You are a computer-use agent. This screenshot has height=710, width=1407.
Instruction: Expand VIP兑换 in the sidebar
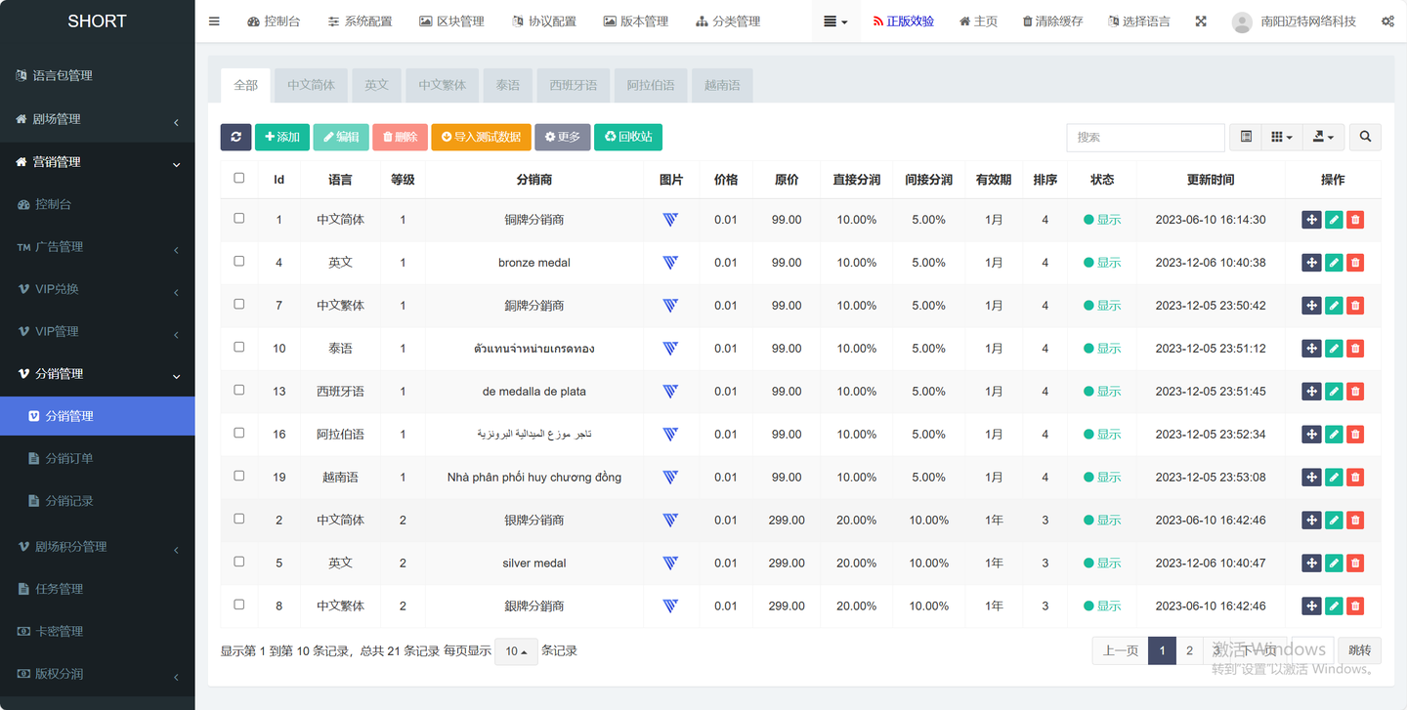[x=98, y=289]
